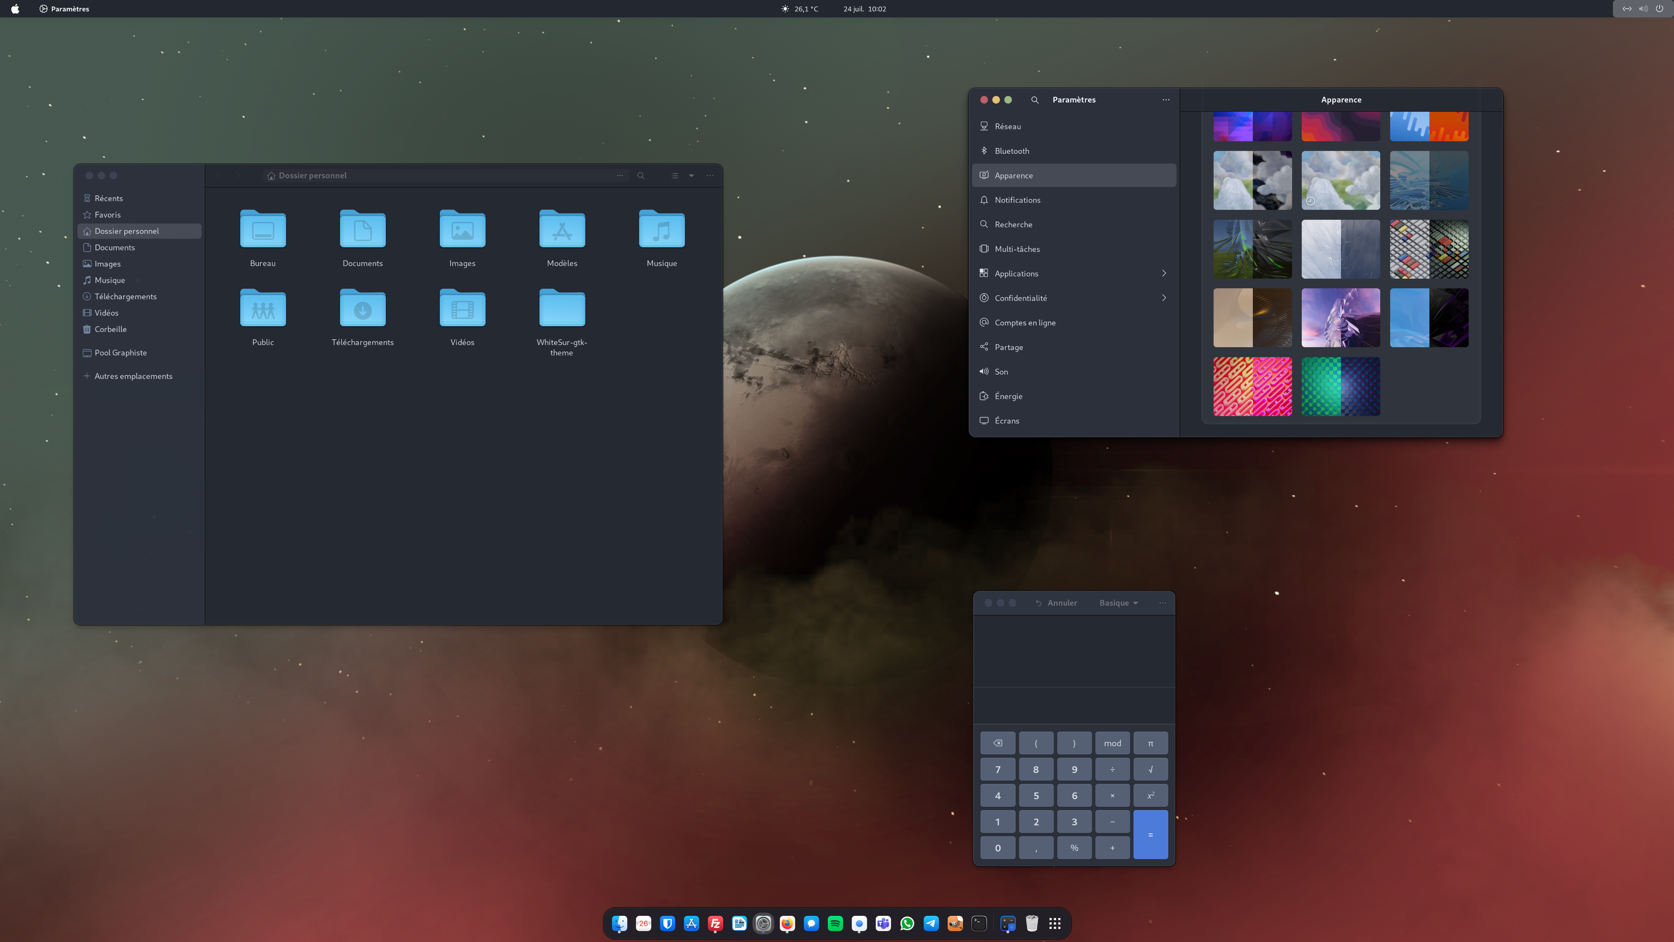The image size is (1674, 942).
Task: Click the file manager search magnifier icon
Action: tap(641, 175)
